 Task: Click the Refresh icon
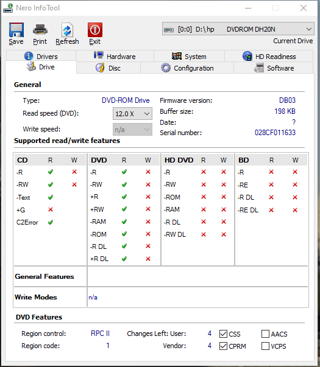coord(67,30)
